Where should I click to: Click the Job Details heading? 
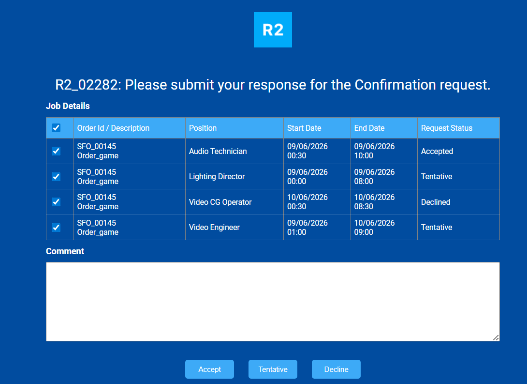point(68,106)
